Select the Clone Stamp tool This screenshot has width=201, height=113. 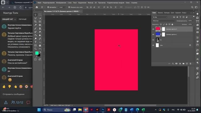[40, 29]
